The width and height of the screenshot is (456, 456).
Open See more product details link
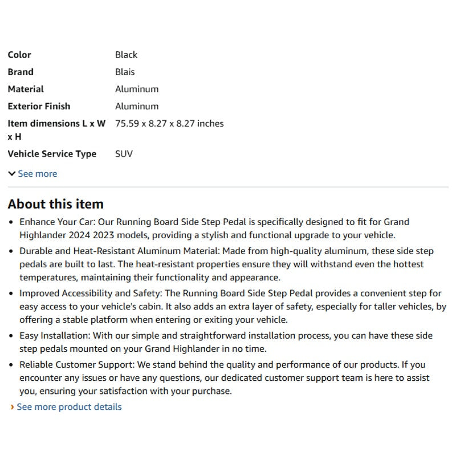[x=69, y=407]
